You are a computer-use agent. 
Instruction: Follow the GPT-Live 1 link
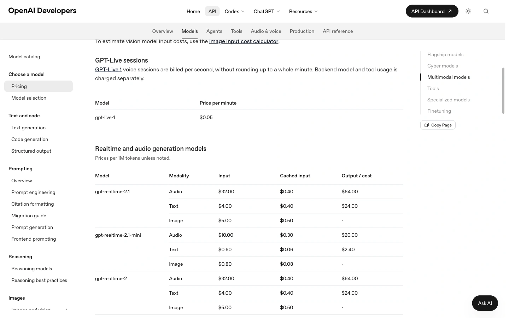point(108,70)
